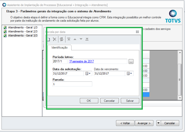Click the < Voltar wizard button
Image resolution: width=185 pixels, height=132 pixels.
pyautogui.click(x=125, y=123)
